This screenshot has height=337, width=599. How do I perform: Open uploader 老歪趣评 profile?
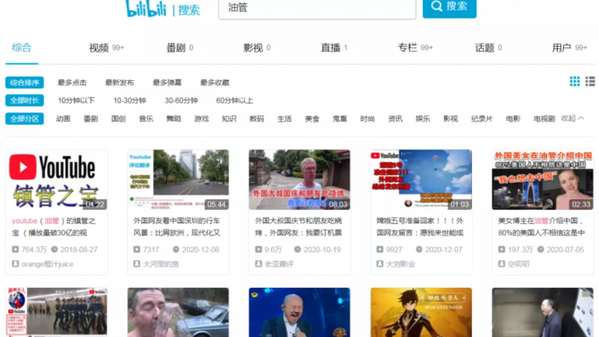click(279, 264)
